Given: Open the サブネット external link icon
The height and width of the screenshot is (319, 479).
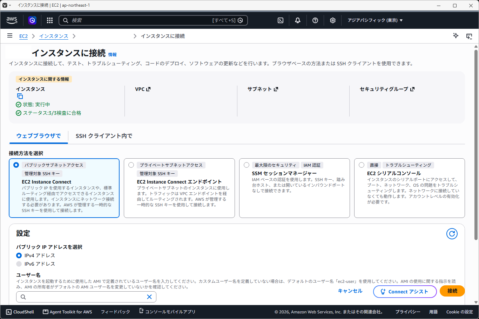Looking at the screenshot, I should [x=276, y=89].
